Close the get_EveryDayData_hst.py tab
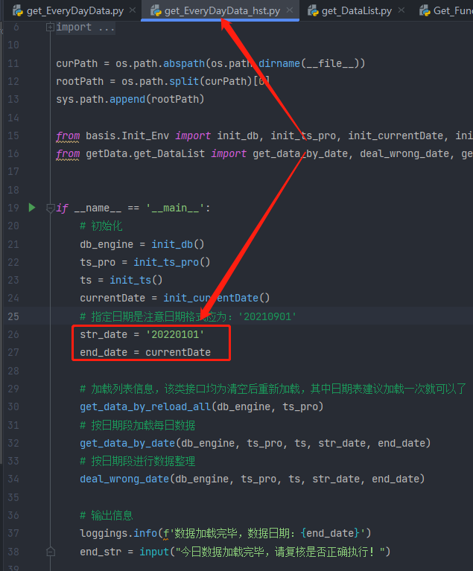The width and height of the screenshot is (473, 571). click(x=289, y=10)
